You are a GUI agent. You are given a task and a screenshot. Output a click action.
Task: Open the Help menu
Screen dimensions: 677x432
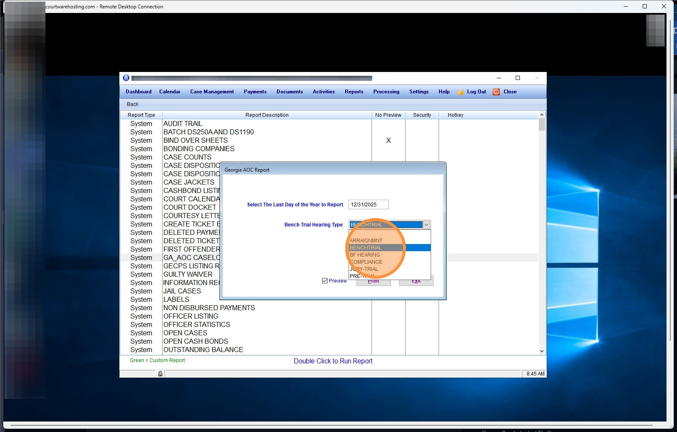pyautogui.click(x=444, y=92)
